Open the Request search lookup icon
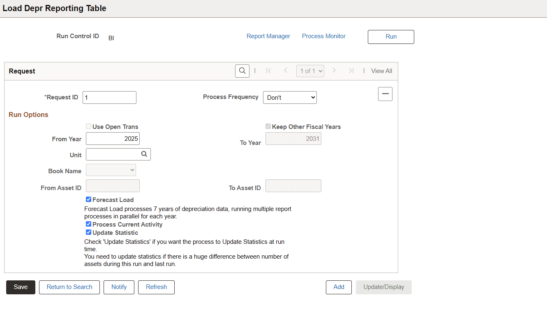547x321 pixels. 242,71
